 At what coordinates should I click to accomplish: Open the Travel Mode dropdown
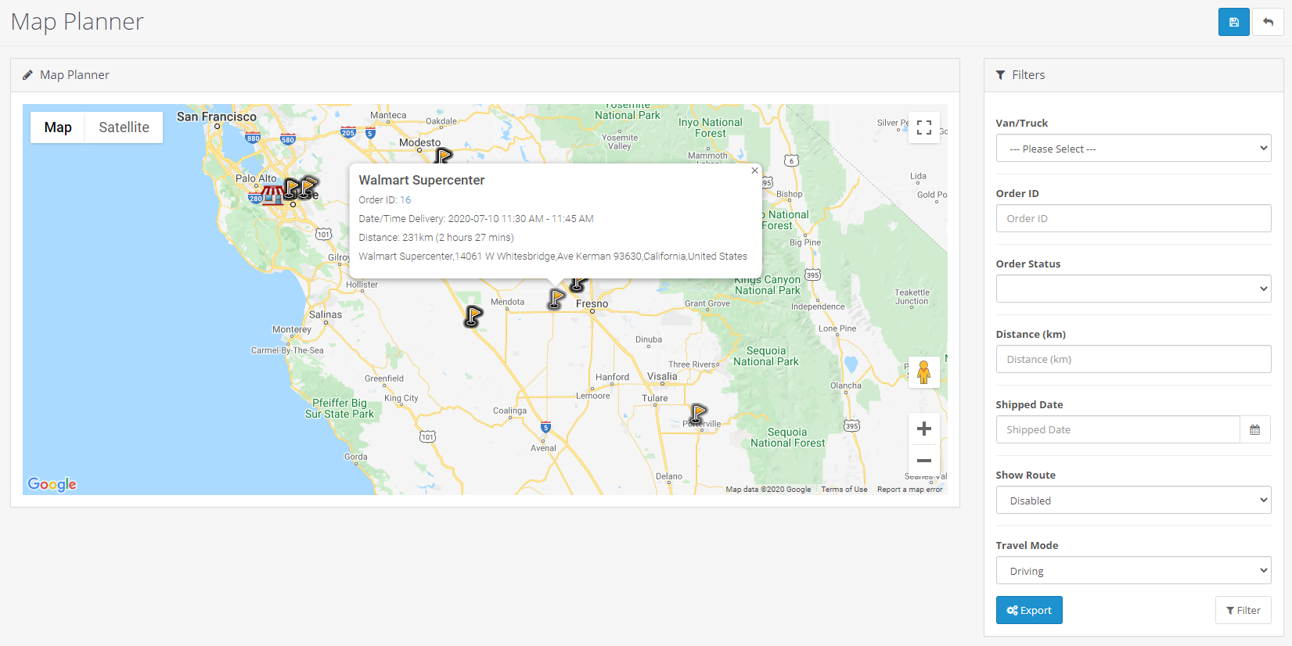pyautogui.click(x=1133, y=570)
